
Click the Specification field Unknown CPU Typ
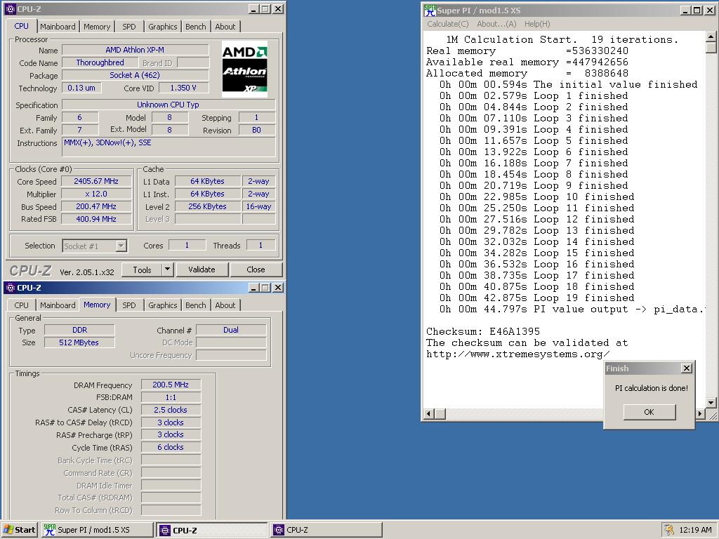tap(169, 105)
